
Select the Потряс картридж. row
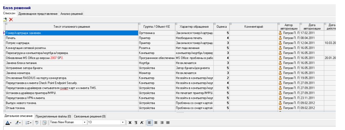click(71, 43)
